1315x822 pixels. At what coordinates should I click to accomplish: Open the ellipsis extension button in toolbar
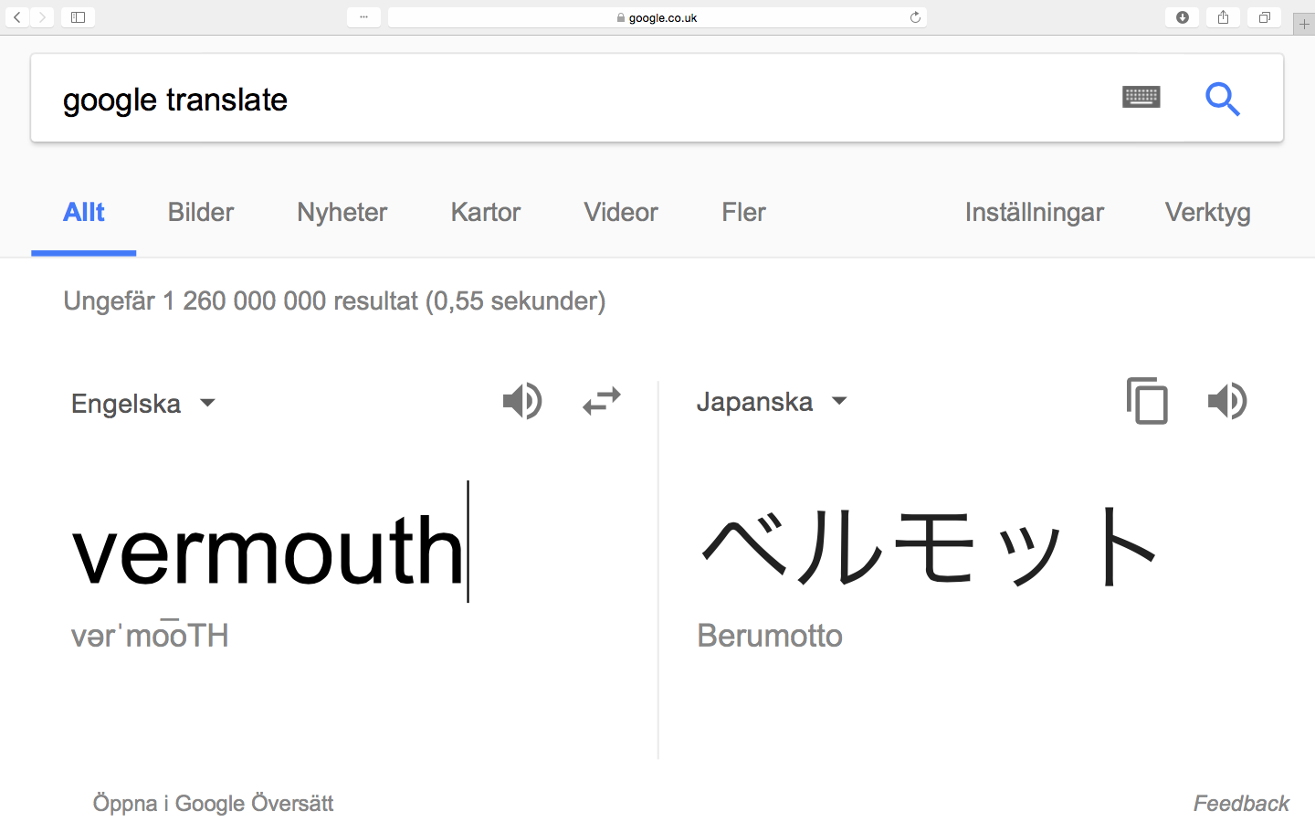(363, 17)
